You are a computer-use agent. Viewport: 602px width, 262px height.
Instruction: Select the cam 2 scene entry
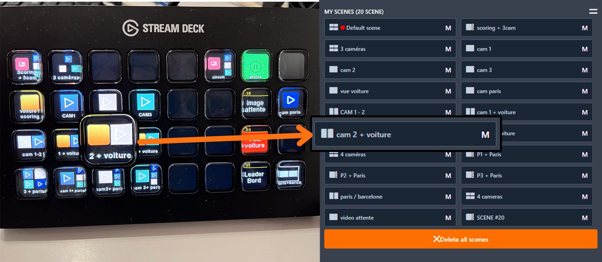(390, 70)
